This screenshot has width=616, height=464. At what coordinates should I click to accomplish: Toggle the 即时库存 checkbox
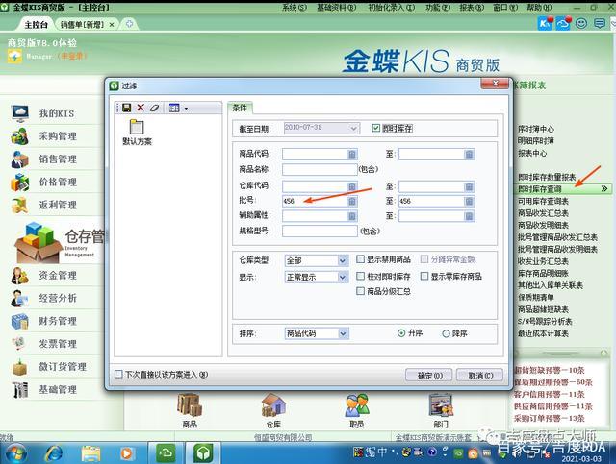pyautogui.click(x=376, y=128)
